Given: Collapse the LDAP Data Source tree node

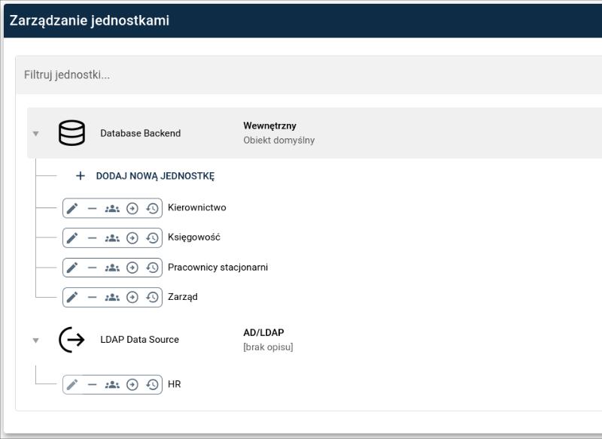Looking at the screenshot, I should pyautogui.click(x=35, y=341).
